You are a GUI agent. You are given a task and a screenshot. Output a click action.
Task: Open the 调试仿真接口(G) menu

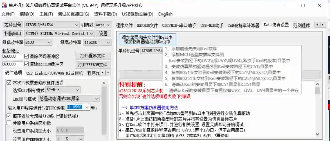(73, 14)
